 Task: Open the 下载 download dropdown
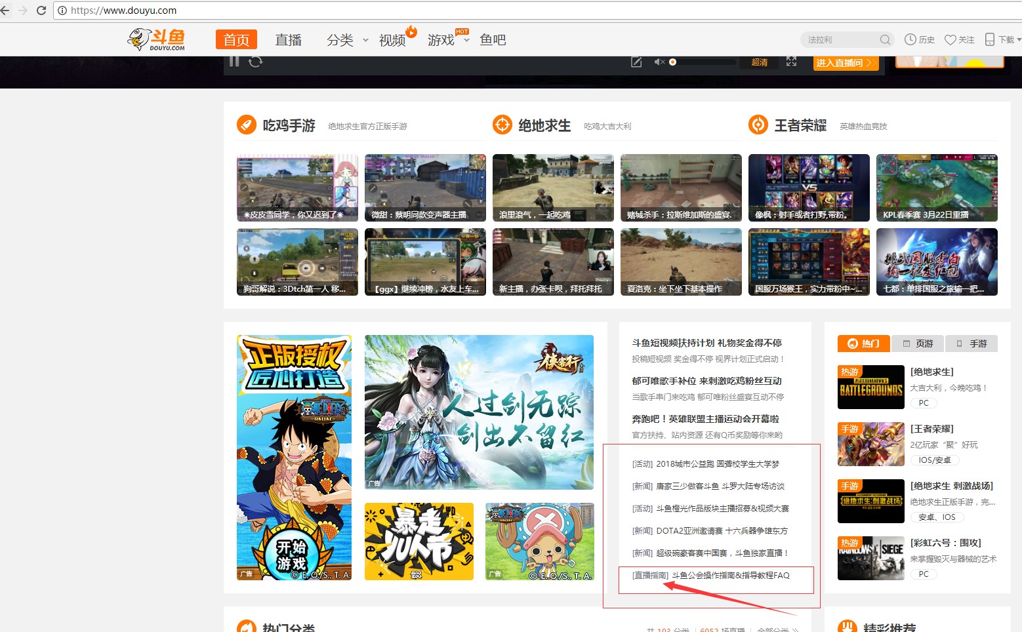coord(1003,40)
